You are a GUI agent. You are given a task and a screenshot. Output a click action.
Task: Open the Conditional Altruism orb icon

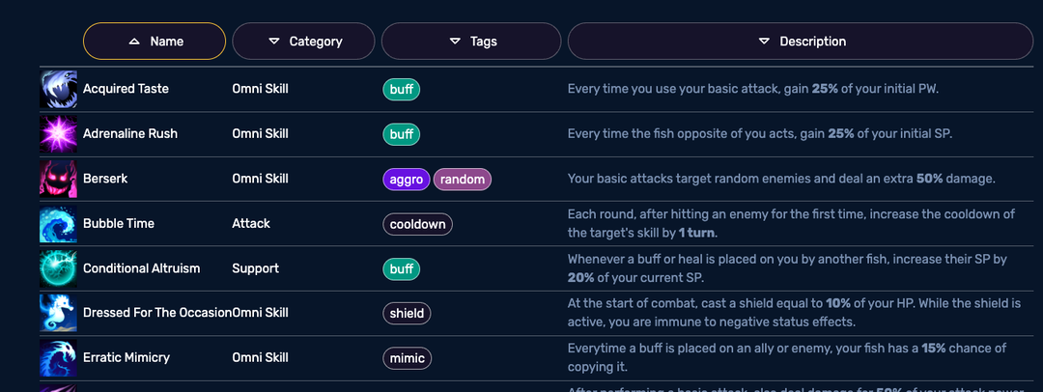[x=58, y=268]
